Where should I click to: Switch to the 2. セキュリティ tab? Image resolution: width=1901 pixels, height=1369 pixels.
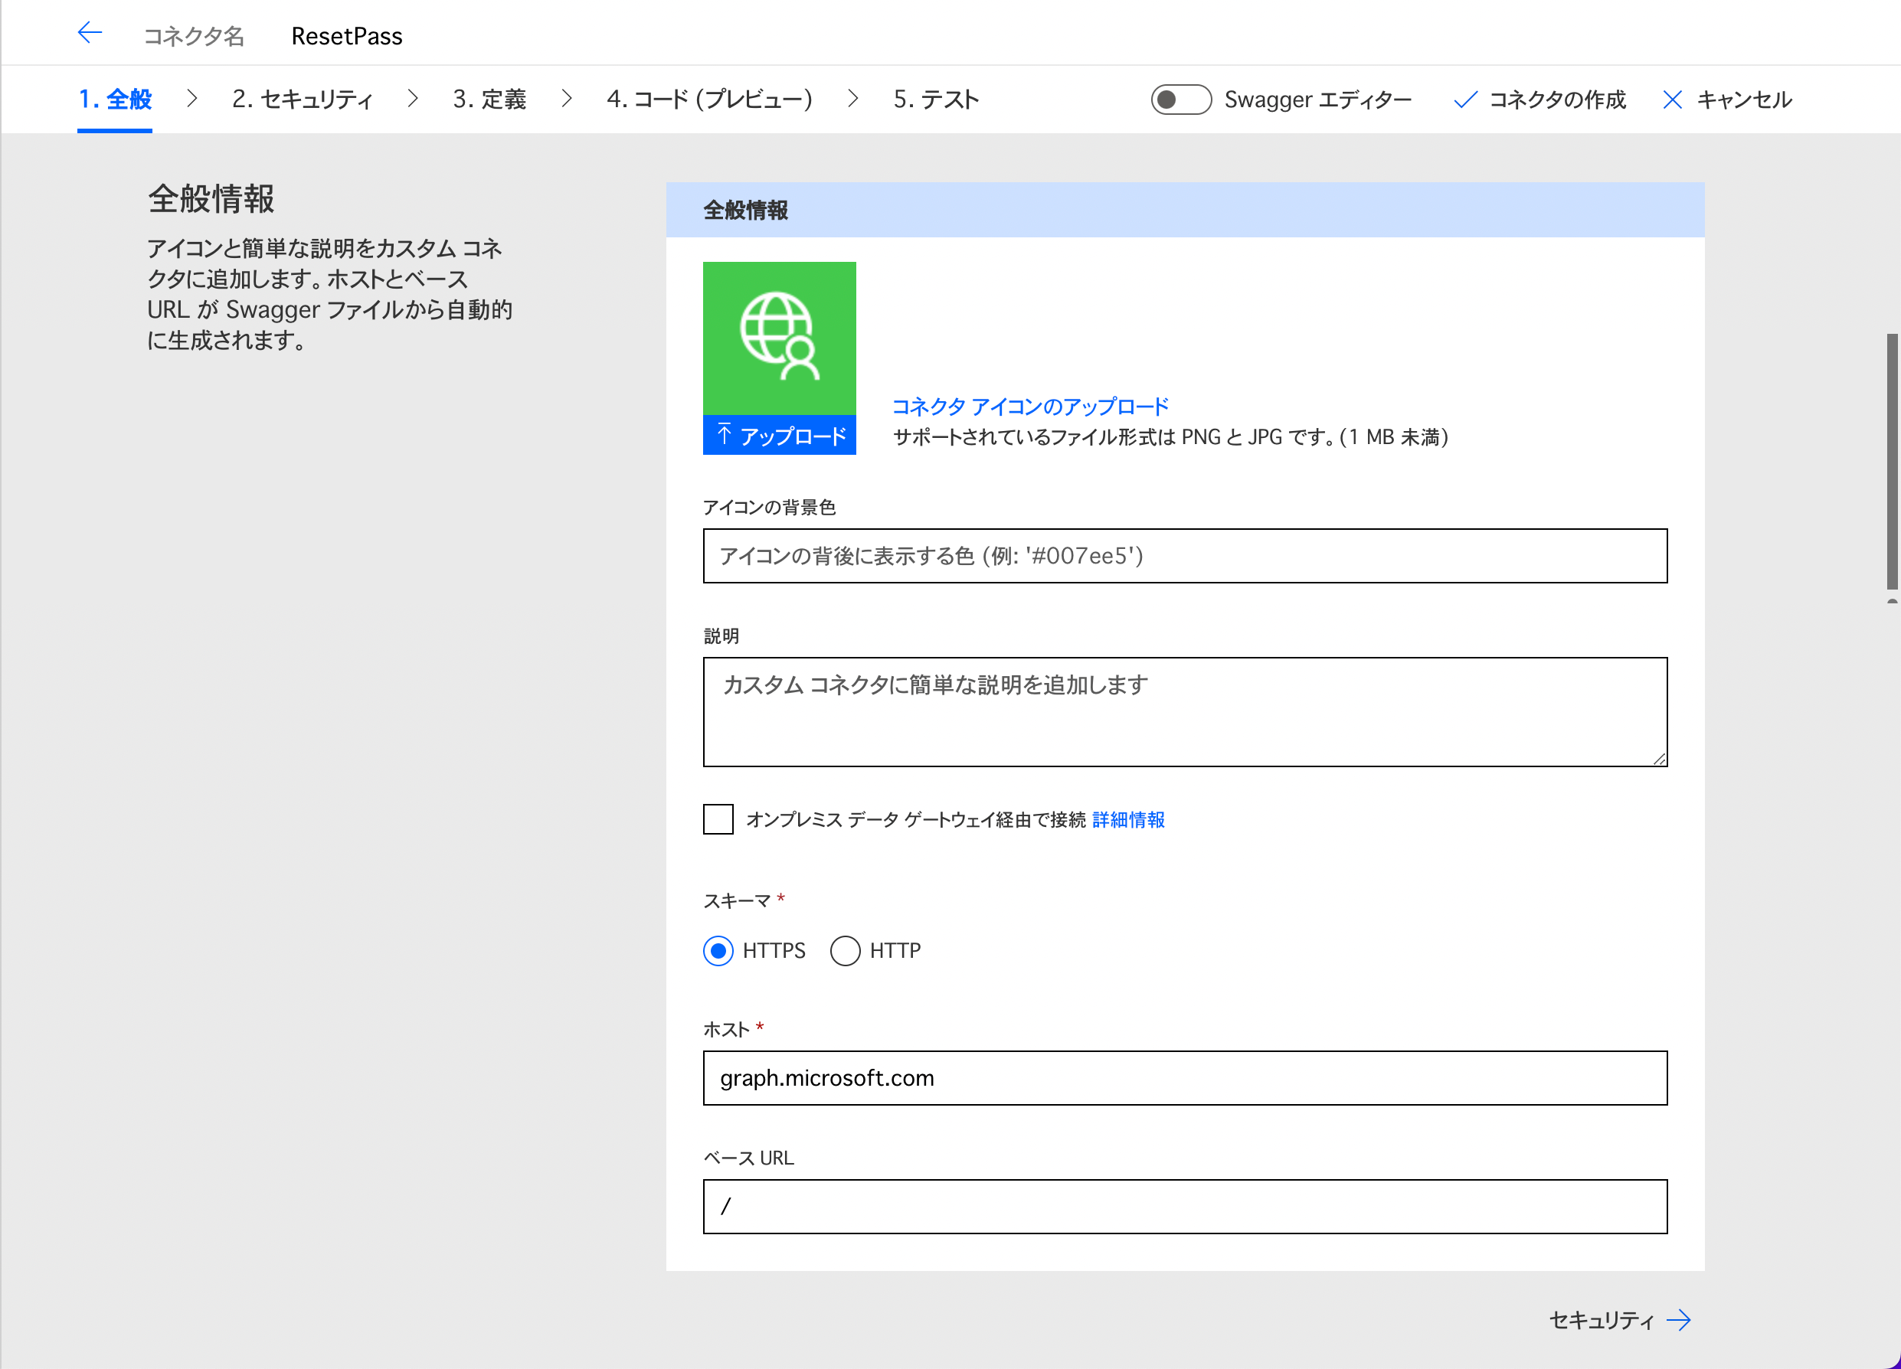pyautogui.click(x=303, y=100)
